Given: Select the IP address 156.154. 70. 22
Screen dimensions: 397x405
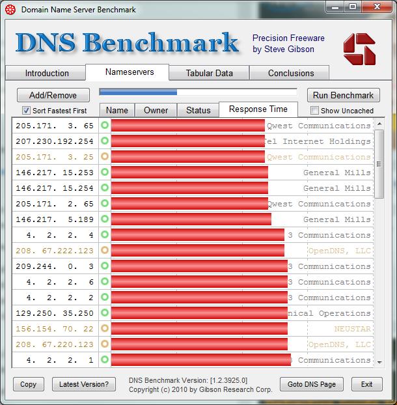Looking at the screenshot, I should 55,329.
